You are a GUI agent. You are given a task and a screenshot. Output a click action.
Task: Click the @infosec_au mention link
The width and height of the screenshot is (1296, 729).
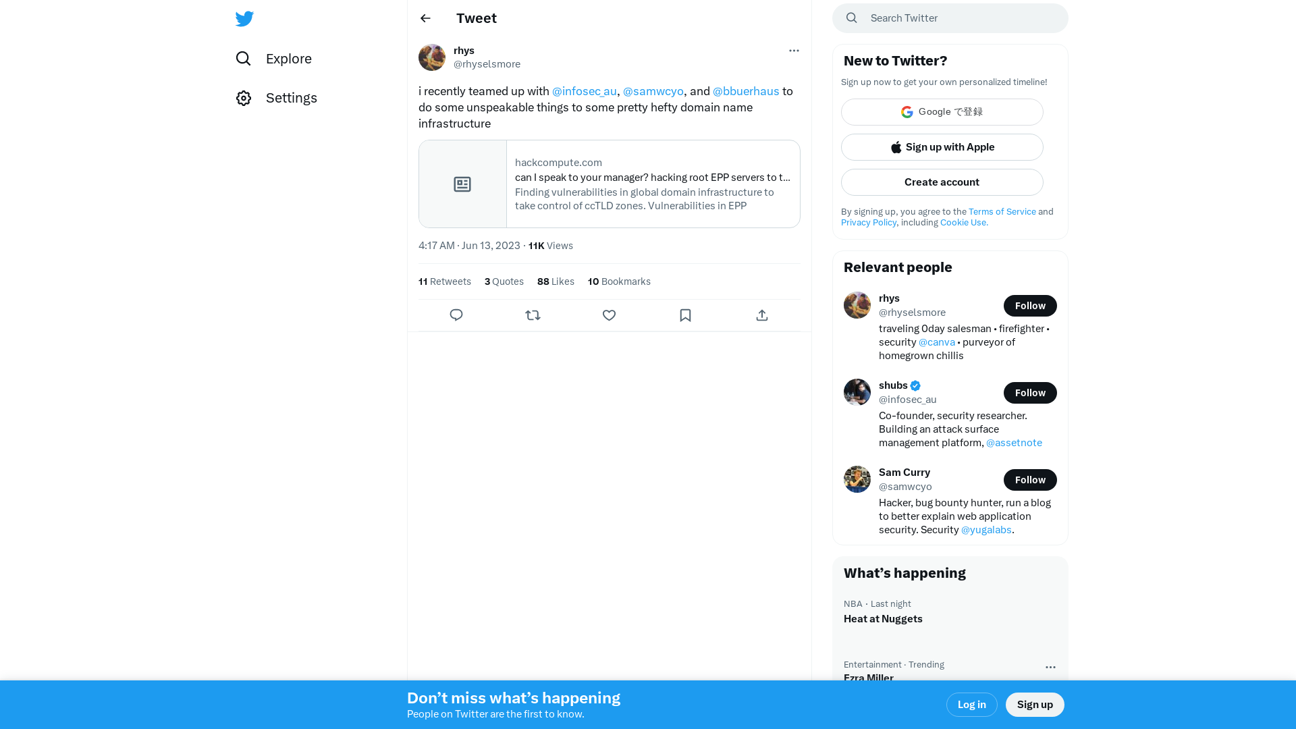[x=584, y=91]
